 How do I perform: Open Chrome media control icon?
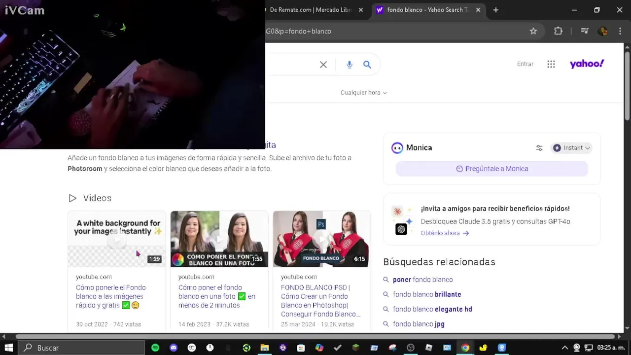pos(585,31)
